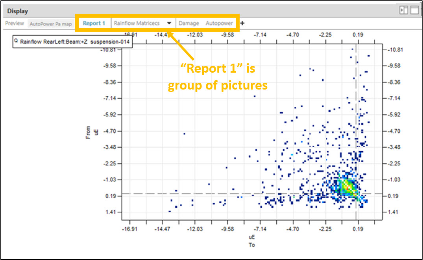The width and height of the screenshot is (423, 260).
Task: Click the '"Report 1" is group of pictures' annotation
Action: (218, 77)
